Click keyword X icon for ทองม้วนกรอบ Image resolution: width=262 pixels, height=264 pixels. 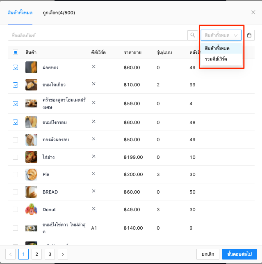[x=93, y=139]
